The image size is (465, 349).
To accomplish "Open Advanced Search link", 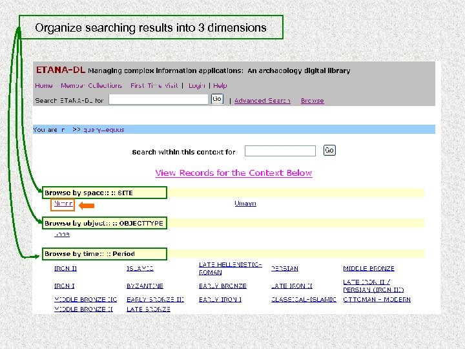I will (x=262, y=101).
